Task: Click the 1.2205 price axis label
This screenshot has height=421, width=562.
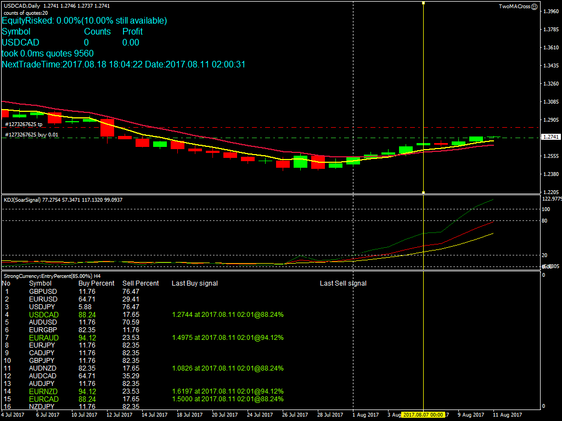Action: coord(551,192)
